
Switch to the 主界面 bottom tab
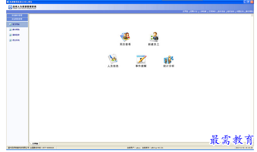click(x=35, y=144)
